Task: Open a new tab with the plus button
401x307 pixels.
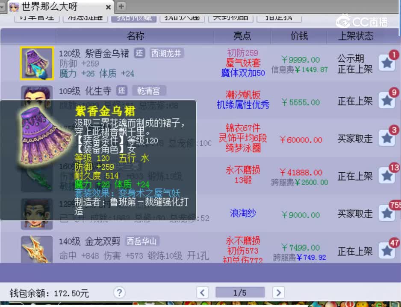Action: 121,6
